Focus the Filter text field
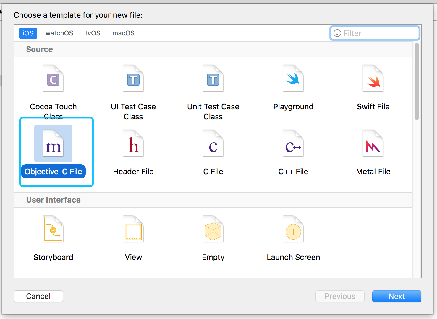Image resolution: width=437 pixels, height=319 pixels. 375,33
